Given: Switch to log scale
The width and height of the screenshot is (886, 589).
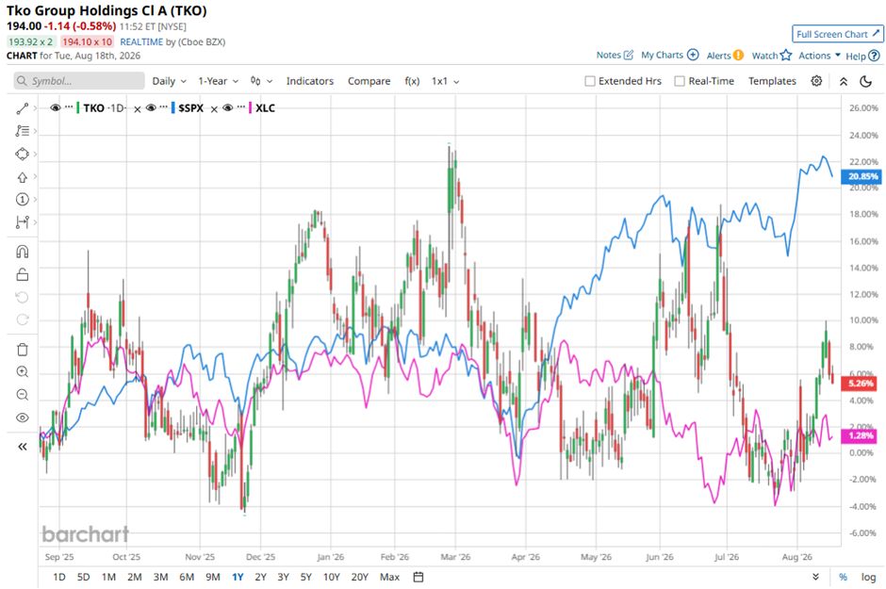Looking at the screenshot, I should pos(868,577).
